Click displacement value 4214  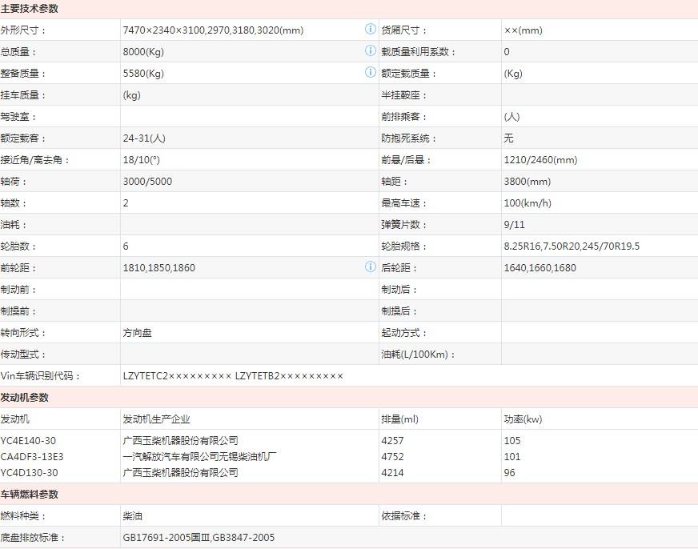coord(392,472)
